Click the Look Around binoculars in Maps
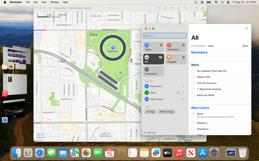This screenshot has height=161, width=259. coord(179,8)
